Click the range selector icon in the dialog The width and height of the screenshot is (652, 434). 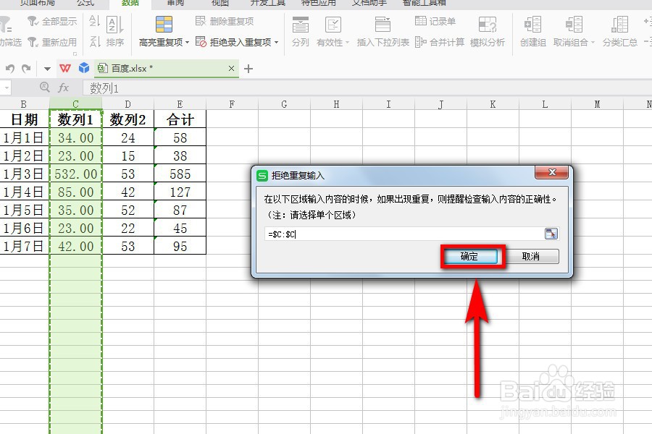pyautogui.click(x=552, y=233)
